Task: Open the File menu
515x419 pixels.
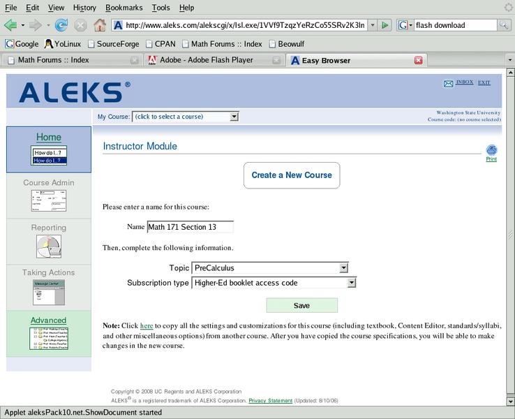Action: 11,8
